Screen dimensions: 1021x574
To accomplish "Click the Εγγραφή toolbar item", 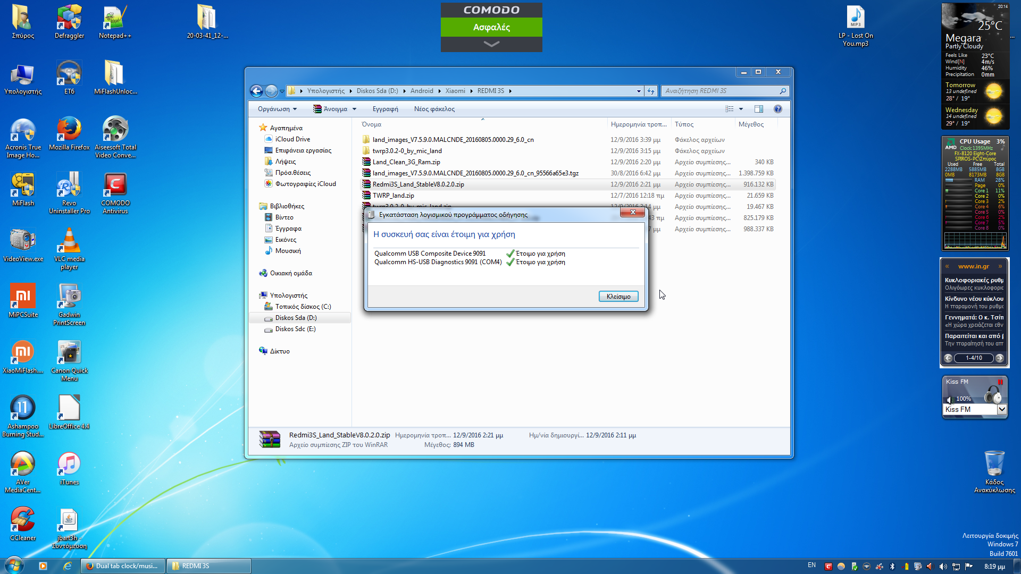I will pyautogui.click(x=385, y=109).
